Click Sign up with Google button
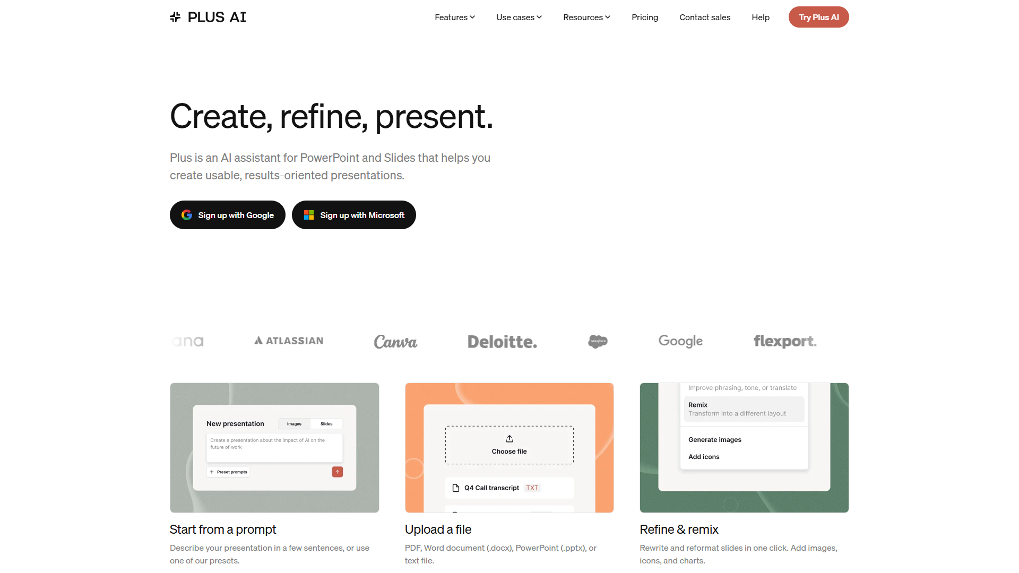Viewport: 1019px width, 573px height. pyautogui.click(x=228, y=215)
